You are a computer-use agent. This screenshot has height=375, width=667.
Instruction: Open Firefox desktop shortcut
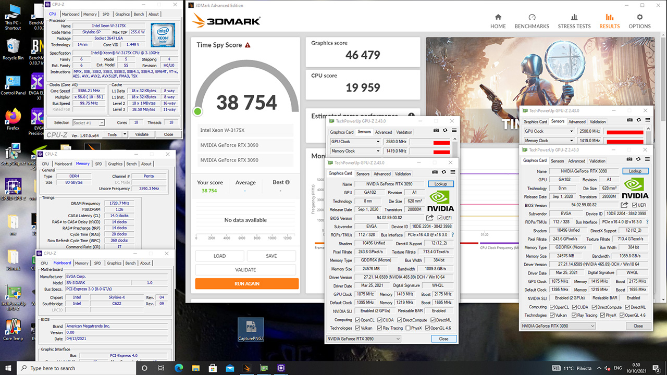coord(13,118)
